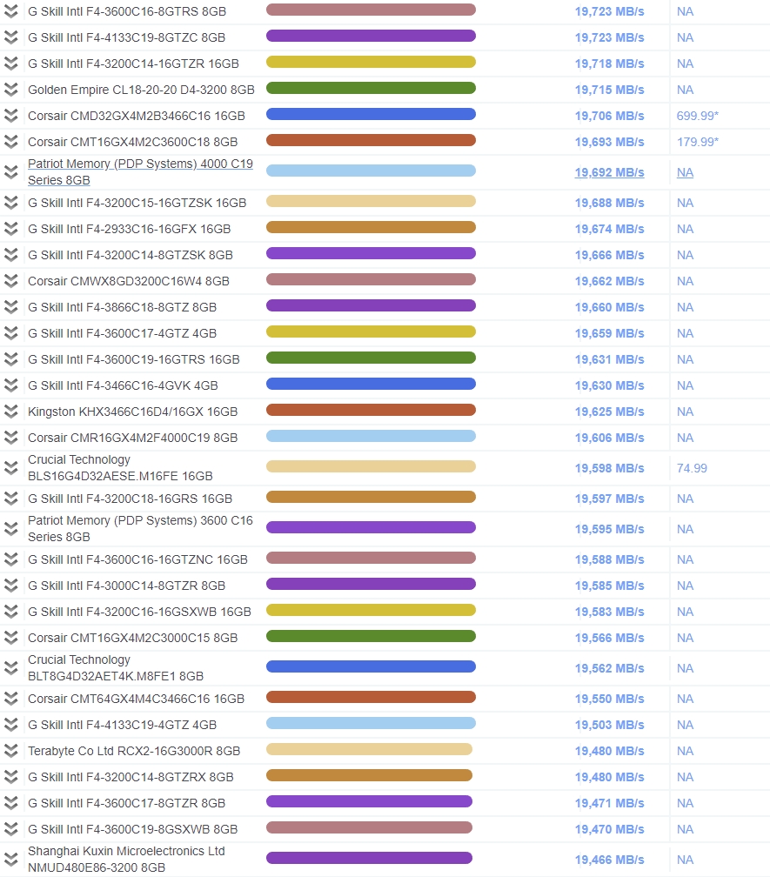The height and width of the screenshot is (877, 770).
Task: Expand the G Skill F4-4133C19-8GTZC 8GB row
Action: pos(10,37)
